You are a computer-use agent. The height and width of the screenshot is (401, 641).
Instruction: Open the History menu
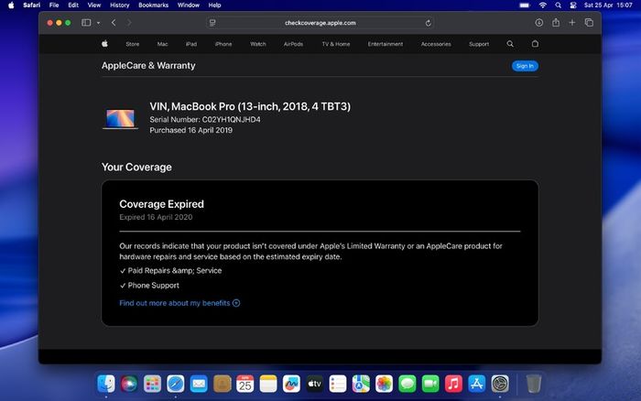[119, 5]
